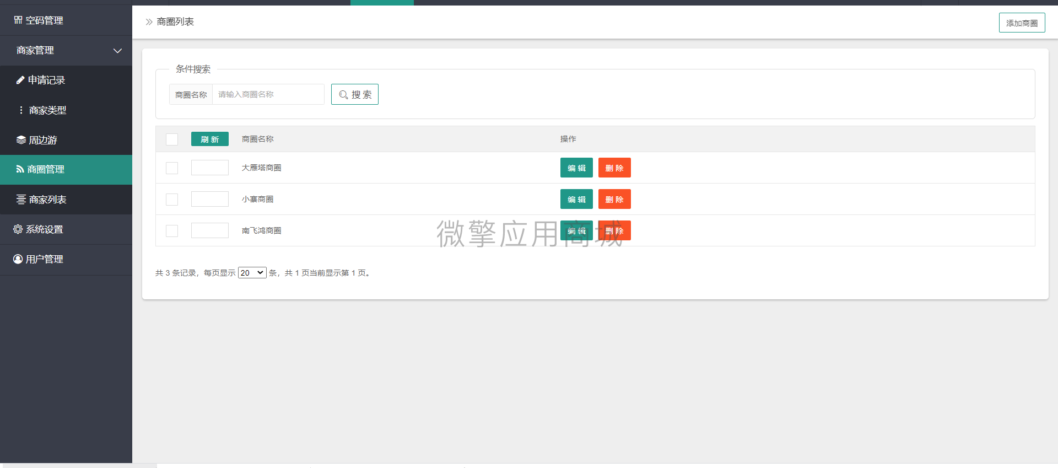Image resolution: width=1058 pixels, height=468 pixels.
Task: Edit the 大雁塔商圈 entry
Action: pyautogui.click(x=576, y=168)
